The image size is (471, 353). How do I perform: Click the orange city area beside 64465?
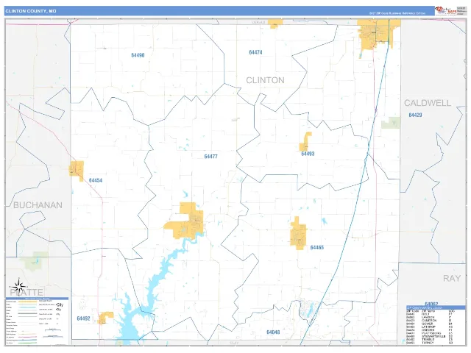coord(298,234)
